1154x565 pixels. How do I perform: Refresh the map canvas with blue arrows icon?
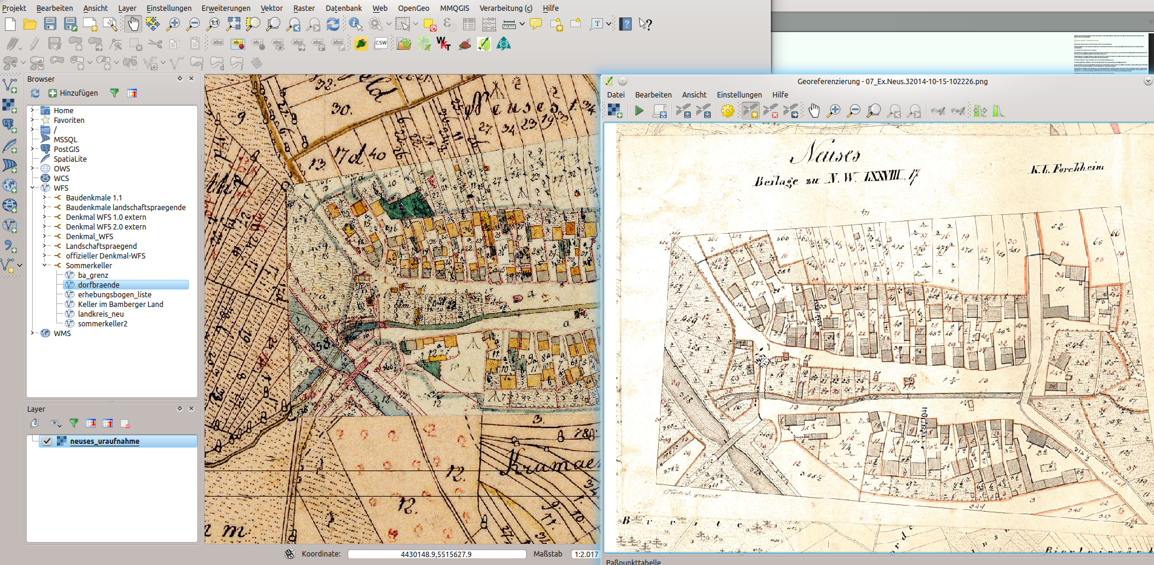coord(332,24)
